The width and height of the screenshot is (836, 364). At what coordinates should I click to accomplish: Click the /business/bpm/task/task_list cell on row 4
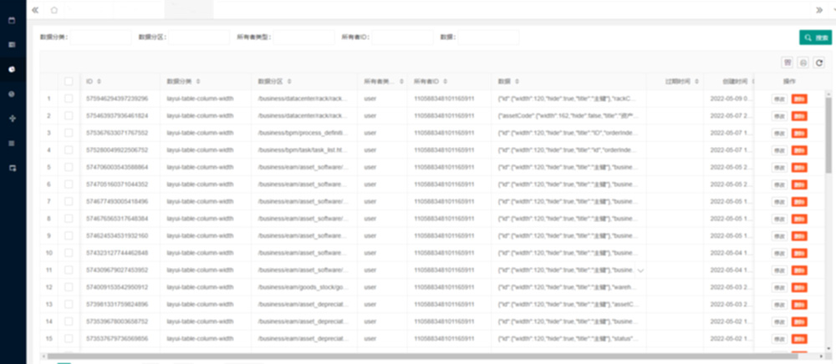coord(303,150)
